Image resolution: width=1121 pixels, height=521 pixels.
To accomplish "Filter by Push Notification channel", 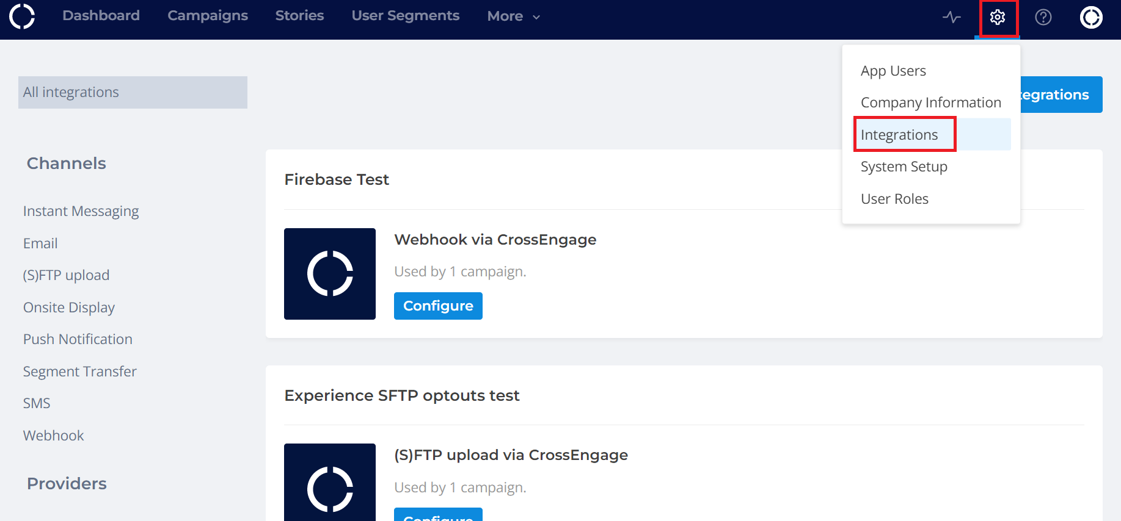I will (78, 339).
